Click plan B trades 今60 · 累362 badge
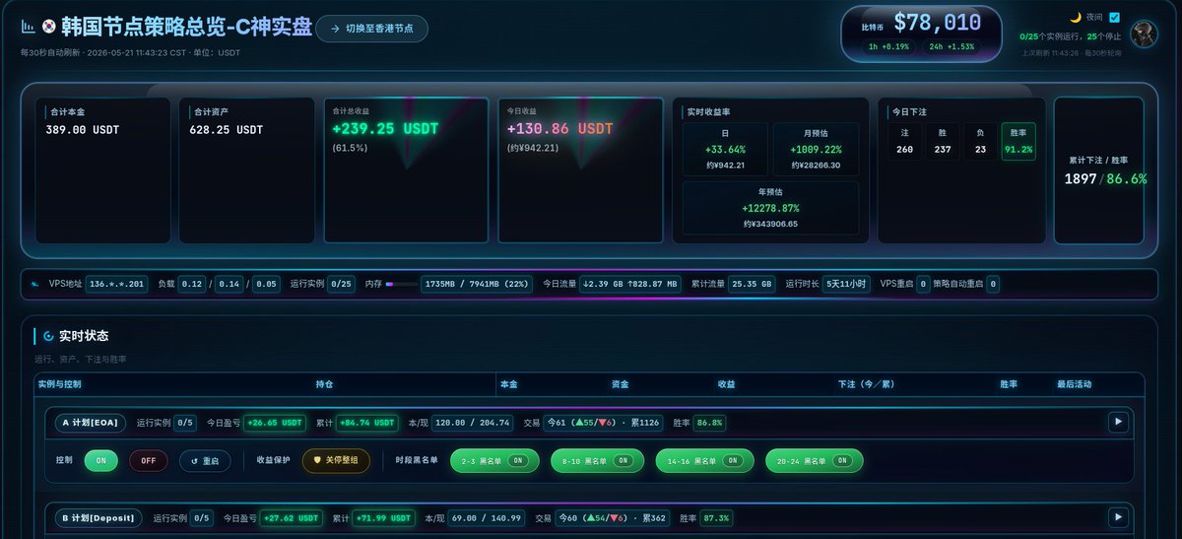Screen dimensions: 1182x539 tap(615, 518)
